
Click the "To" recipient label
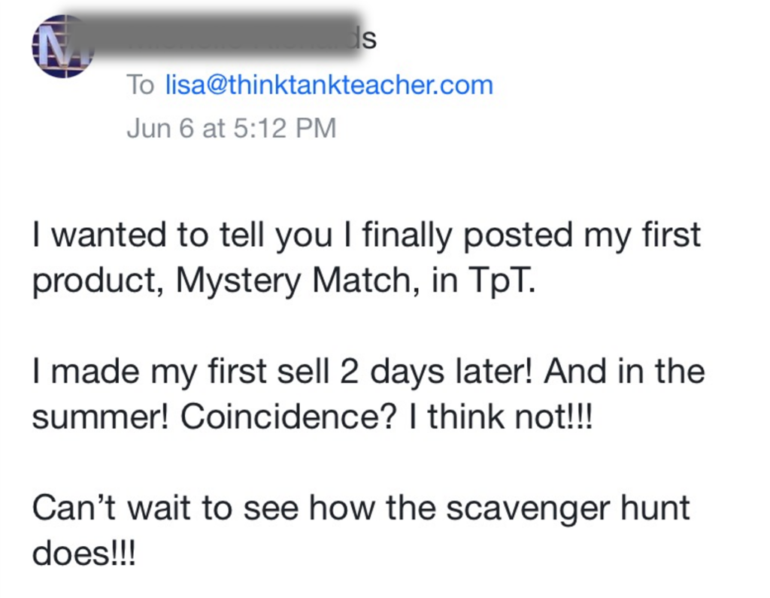click(141, 85)
